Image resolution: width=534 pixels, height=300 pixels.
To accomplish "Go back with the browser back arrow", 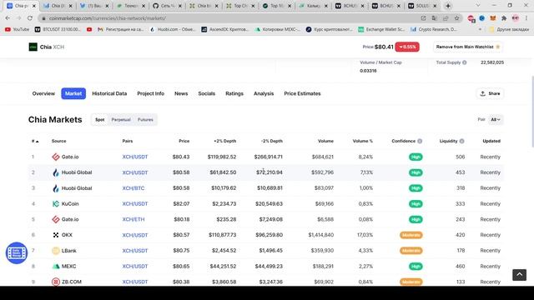I will (8, 18).
